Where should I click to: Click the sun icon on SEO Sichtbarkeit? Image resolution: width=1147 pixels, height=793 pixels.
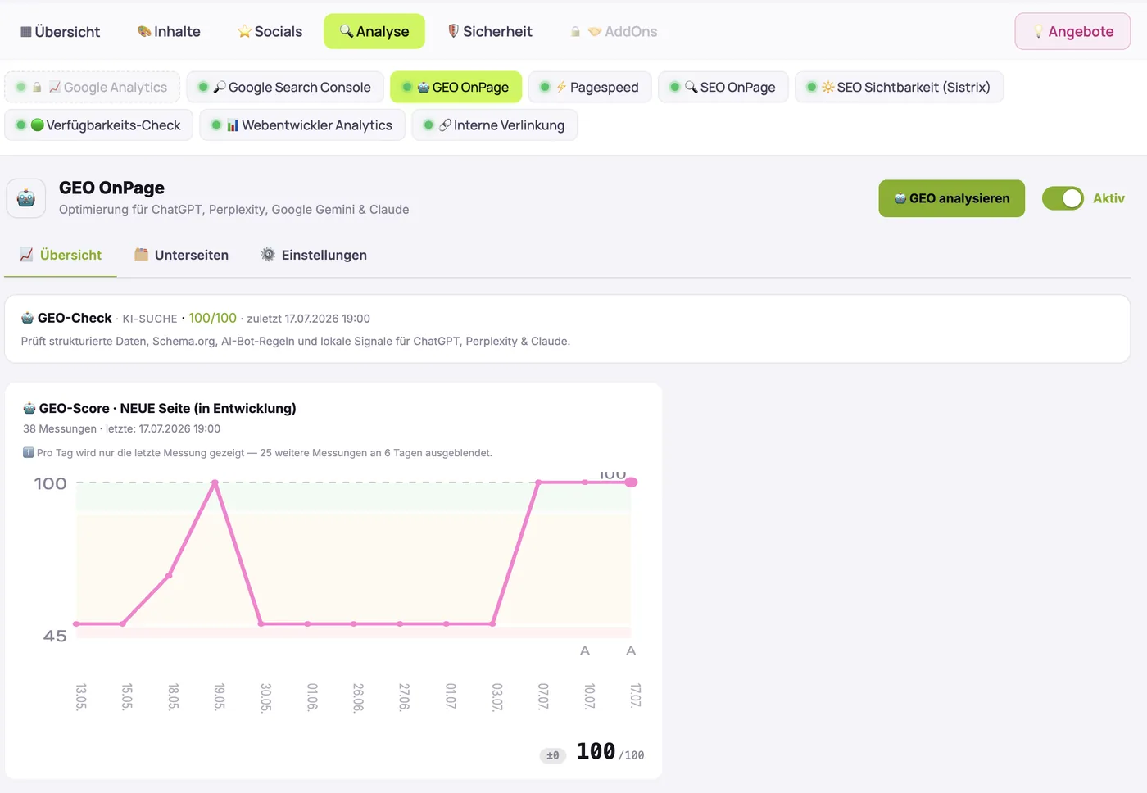[x=828, y=87]
